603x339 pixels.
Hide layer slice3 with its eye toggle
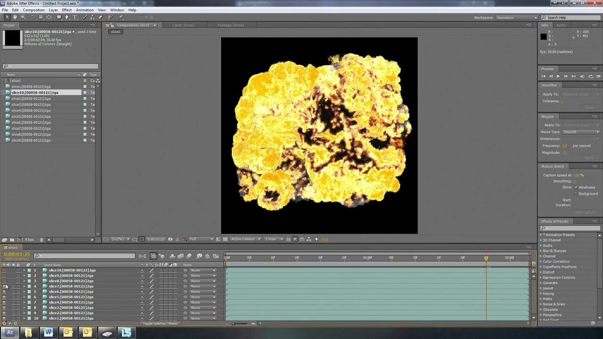4,307
